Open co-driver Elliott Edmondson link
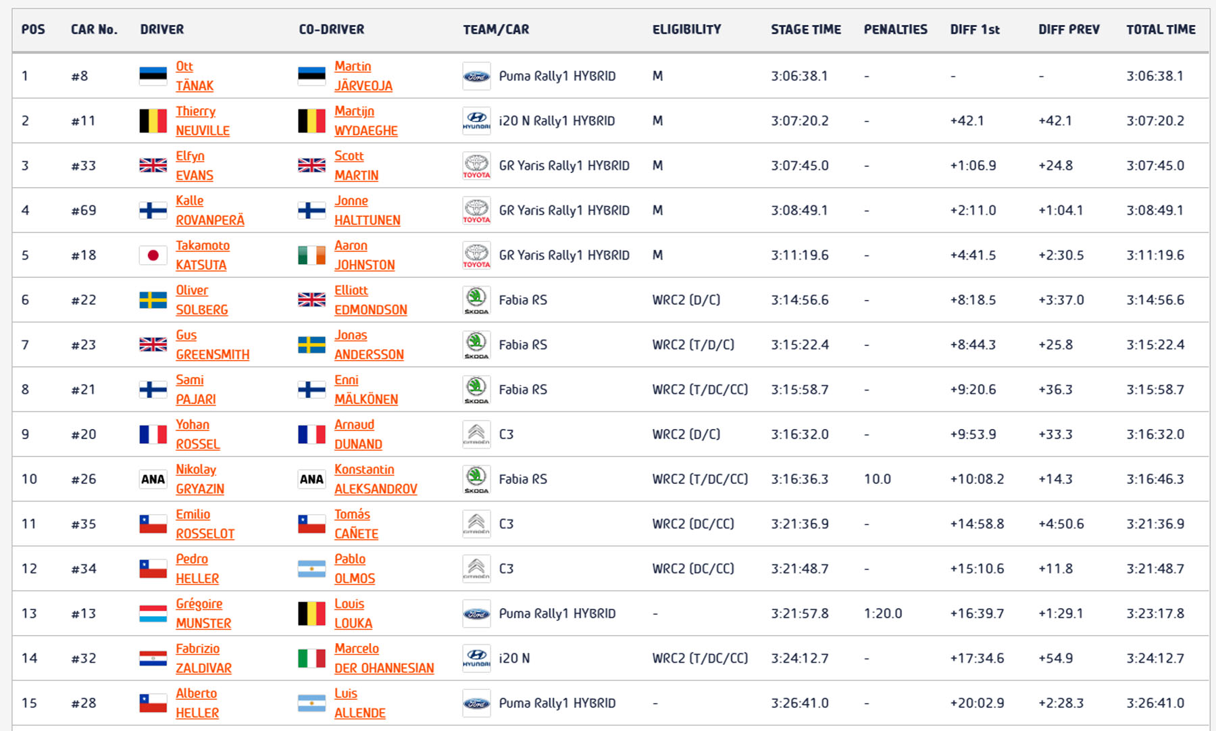The image size is (1216, 731). click(x=371, y=300)
